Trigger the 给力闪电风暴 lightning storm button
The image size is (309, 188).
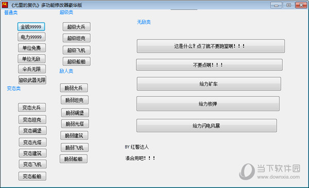207,125
